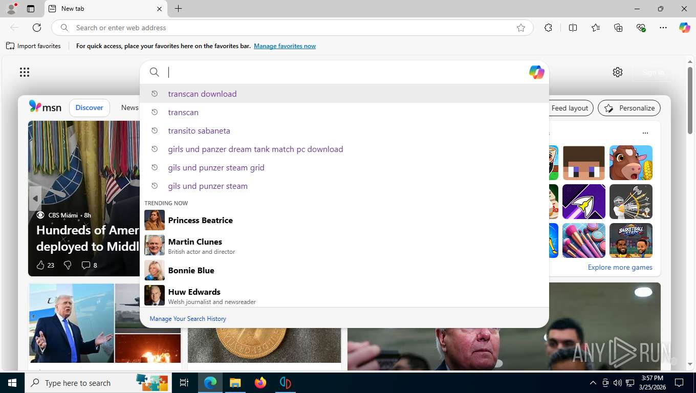Refresh the page

[x=37, y=28]
